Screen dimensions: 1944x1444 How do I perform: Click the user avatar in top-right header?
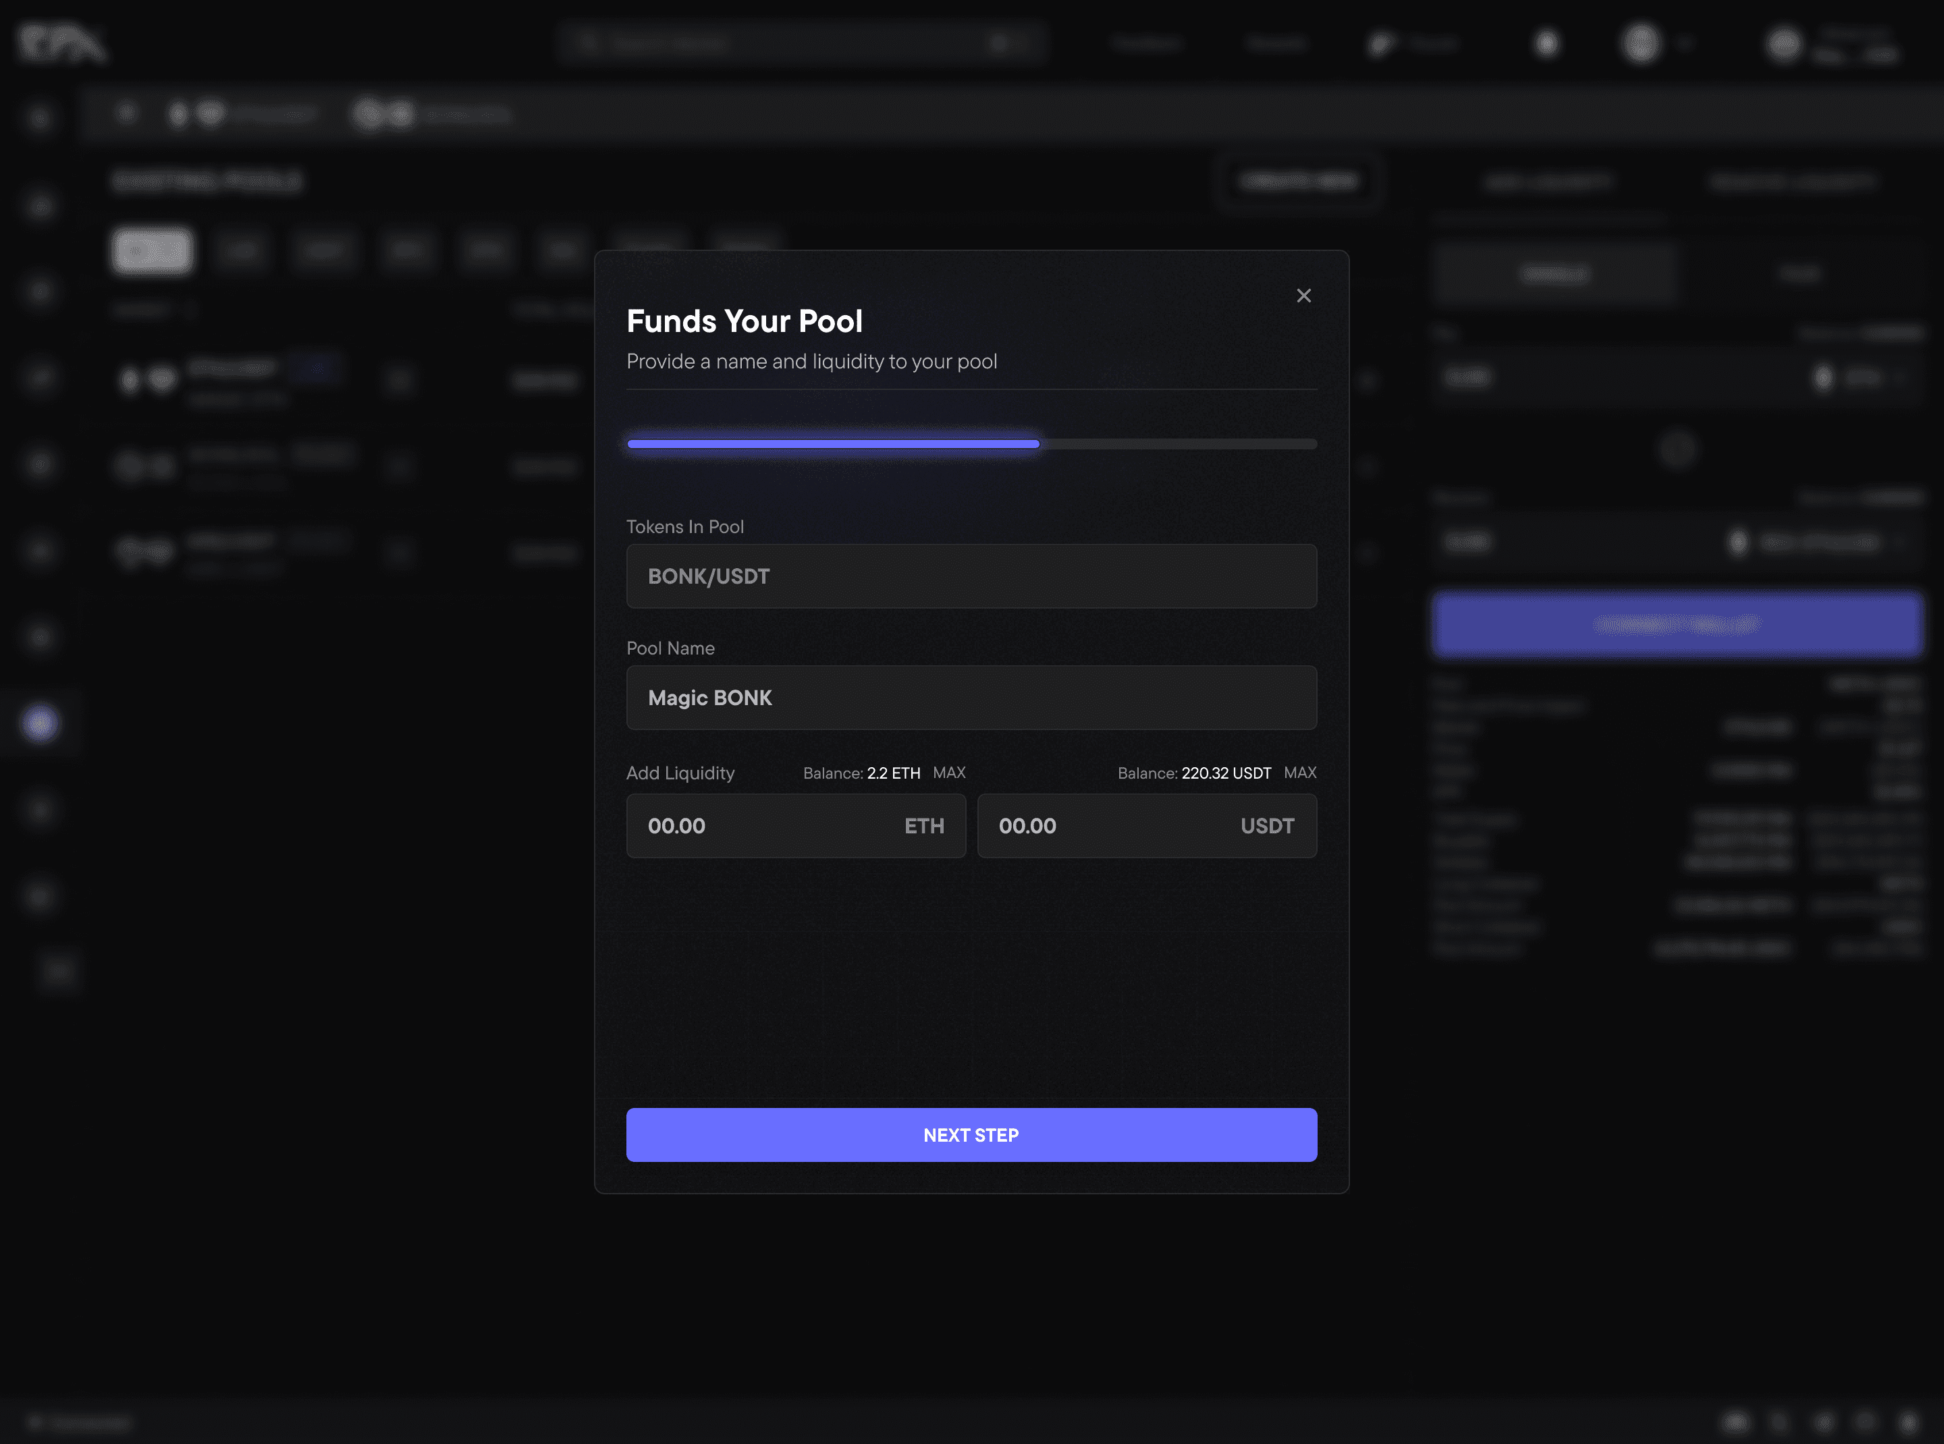[1784, 44]
